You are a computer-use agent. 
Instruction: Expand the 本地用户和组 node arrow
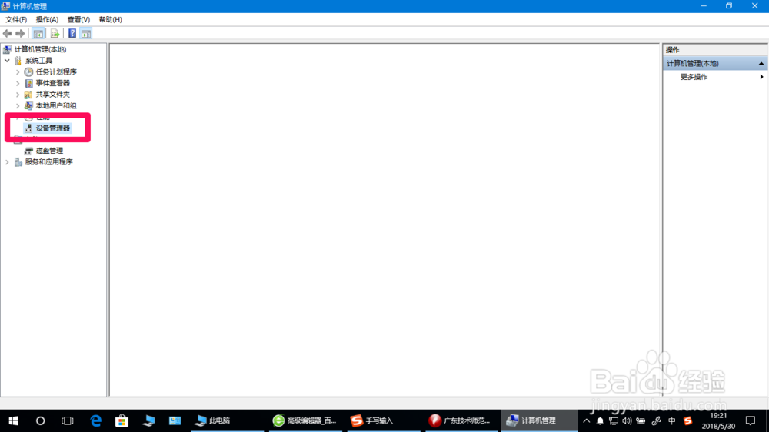tap(18, 105)
